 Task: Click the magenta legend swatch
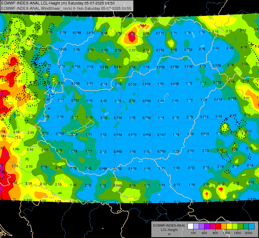pyautogui.click(x=213, y=226)
